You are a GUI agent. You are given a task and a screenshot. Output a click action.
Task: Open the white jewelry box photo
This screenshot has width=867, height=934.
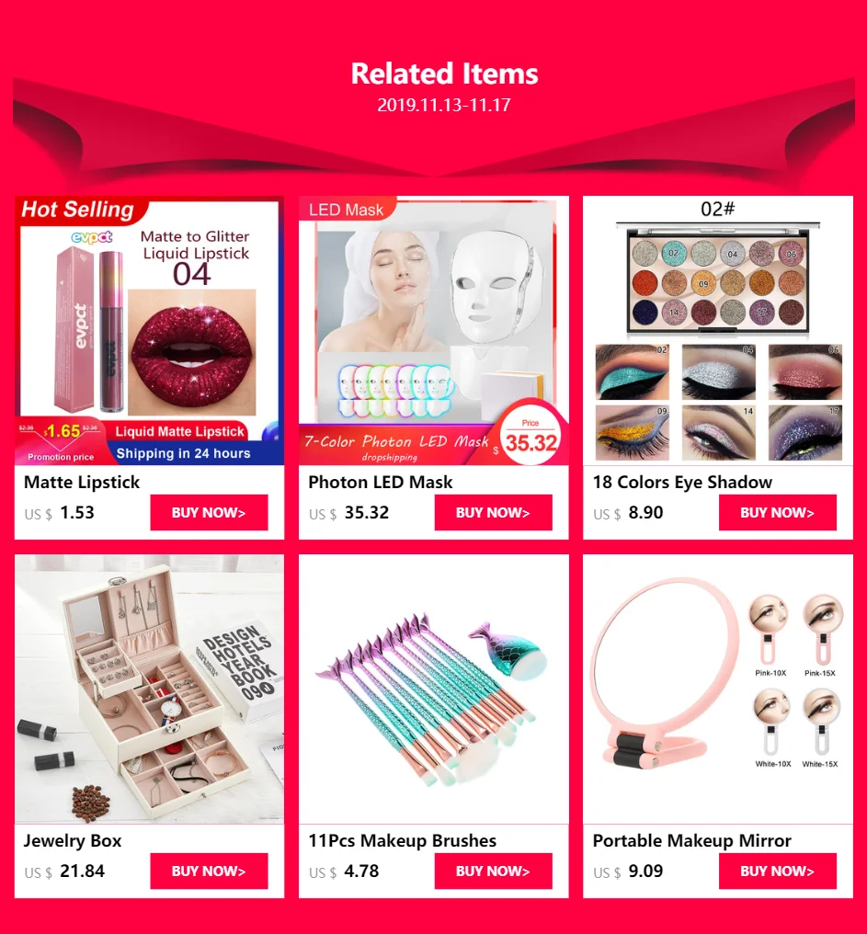(x=149, y=689)
